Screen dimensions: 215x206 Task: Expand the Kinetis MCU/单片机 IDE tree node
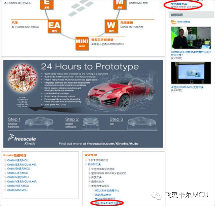89,173
